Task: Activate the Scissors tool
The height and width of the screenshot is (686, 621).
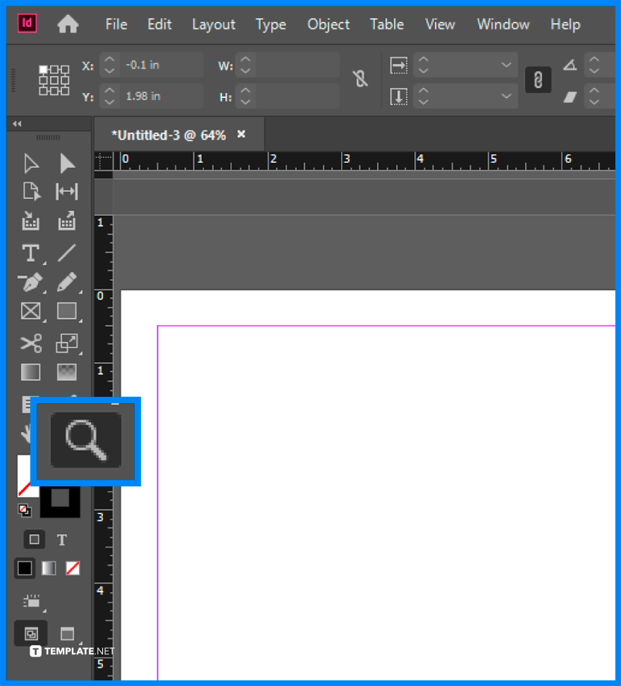Action: coord(31,342)
